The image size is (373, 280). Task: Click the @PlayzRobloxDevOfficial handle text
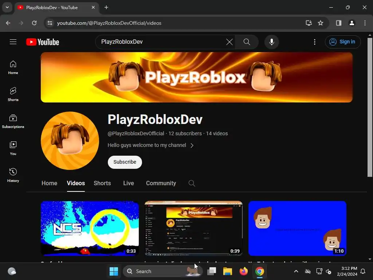[x=136, y=133]
